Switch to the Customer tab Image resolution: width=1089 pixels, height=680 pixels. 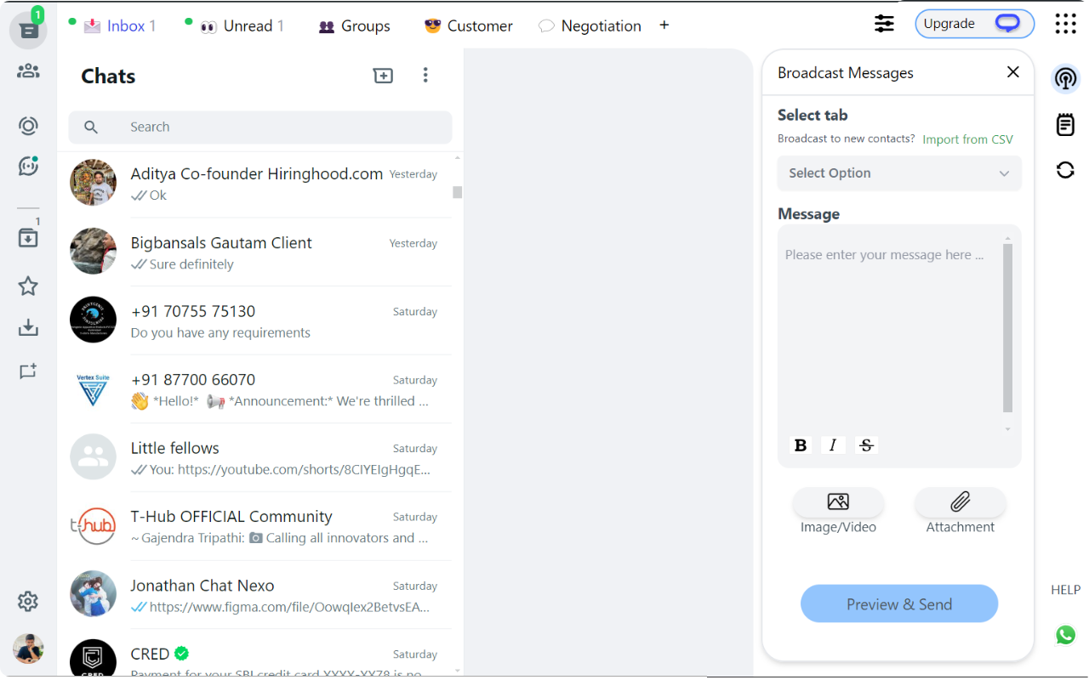coord(468,25)
